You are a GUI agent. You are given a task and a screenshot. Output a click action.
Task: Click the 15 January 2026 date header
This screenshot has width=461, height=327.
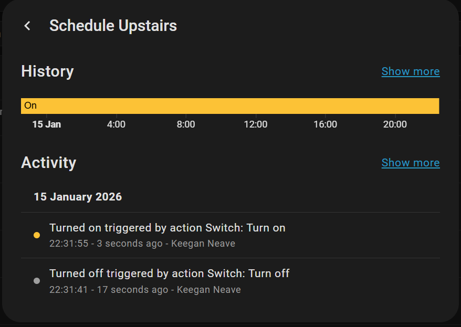(78, 197)
